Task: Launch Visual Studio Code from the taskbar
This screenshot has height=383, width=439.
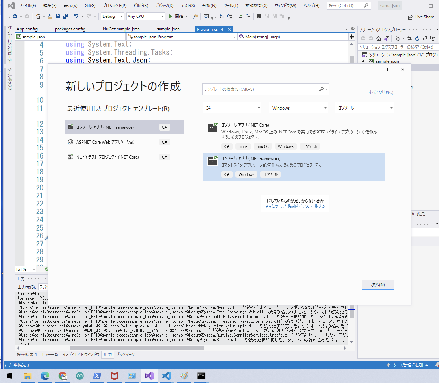Action: click(166, 376)
